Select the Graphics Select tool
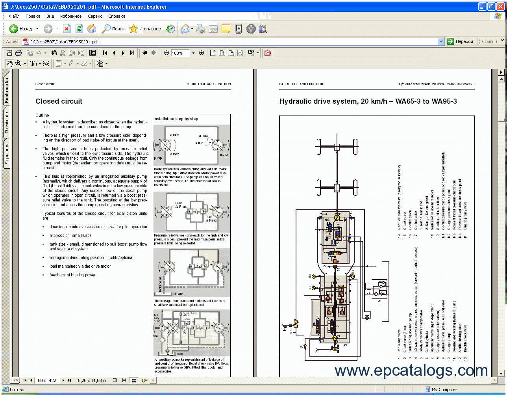The image size is (507, 395). pos(46,63)
